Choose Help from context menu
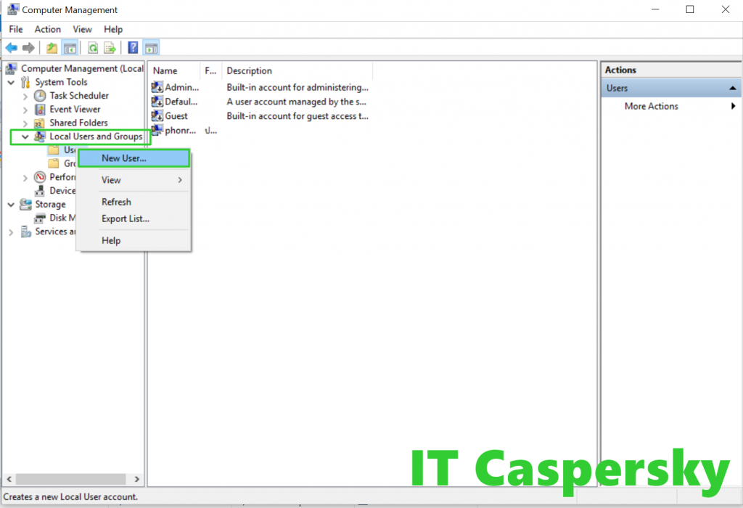 point(134,241)
